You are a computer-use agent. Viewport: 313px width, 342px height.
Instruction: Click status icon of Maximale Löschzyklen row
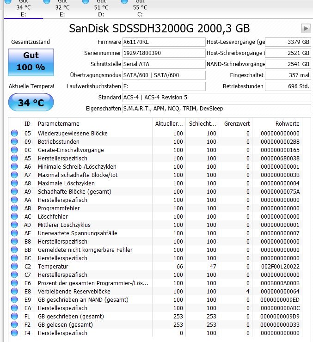click(14, 183)
